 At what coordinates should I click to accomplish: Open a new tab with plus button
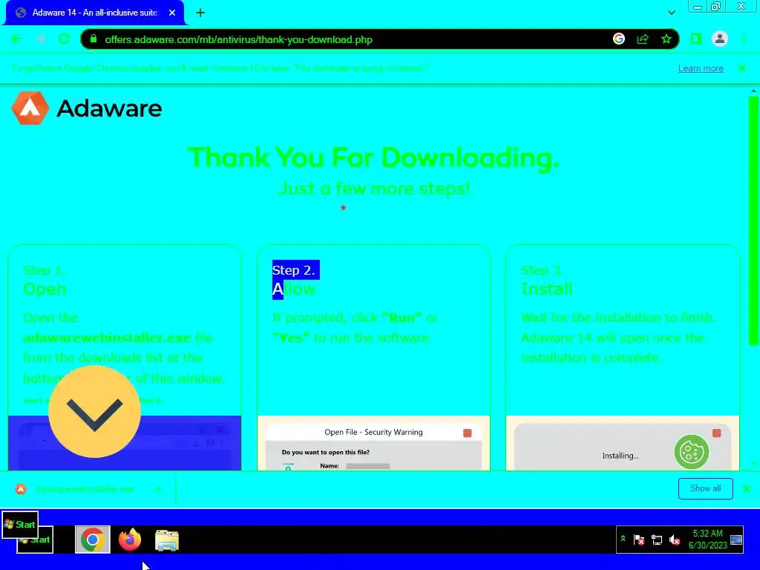200,13
